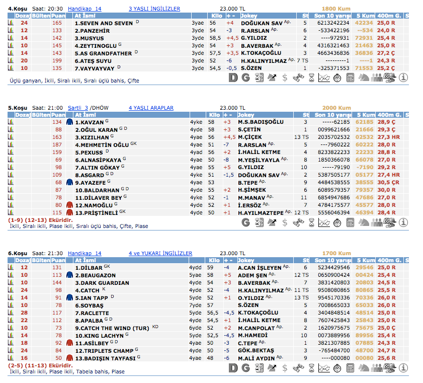Click the stopwatch icon under race 4

pyautogui.click(x=337, y=78)
